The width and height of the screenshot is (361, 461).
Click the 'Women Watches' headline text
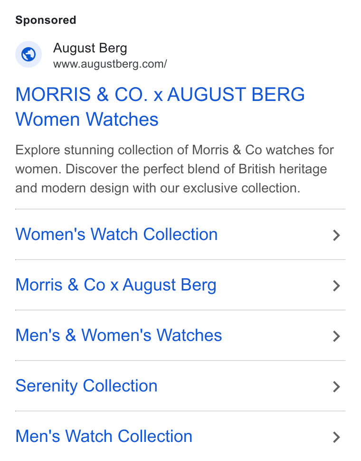click(87, 120)
